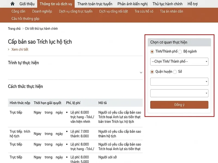Open the empty dropdown below Quận huyện

tap(179, 81)
